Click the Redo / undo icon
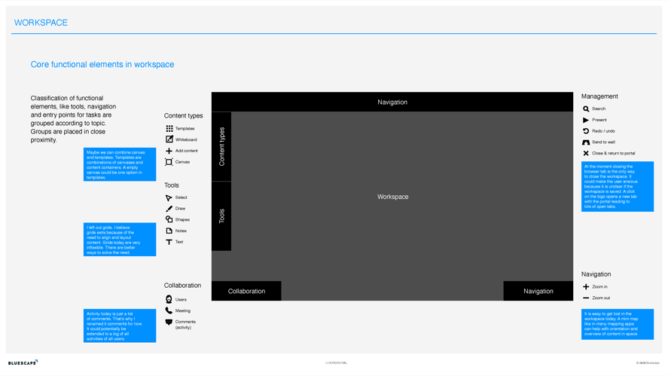668x376 pixels. coord(586,131)
